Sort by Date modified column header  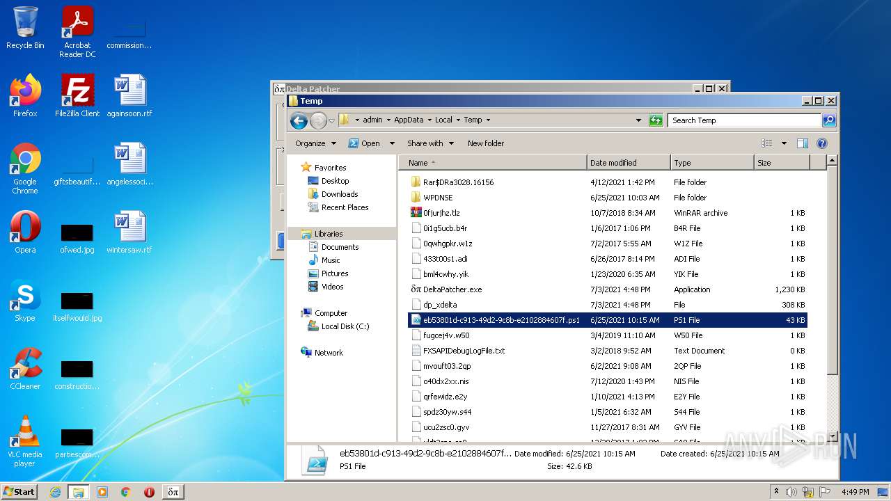(x=629, y=163)
